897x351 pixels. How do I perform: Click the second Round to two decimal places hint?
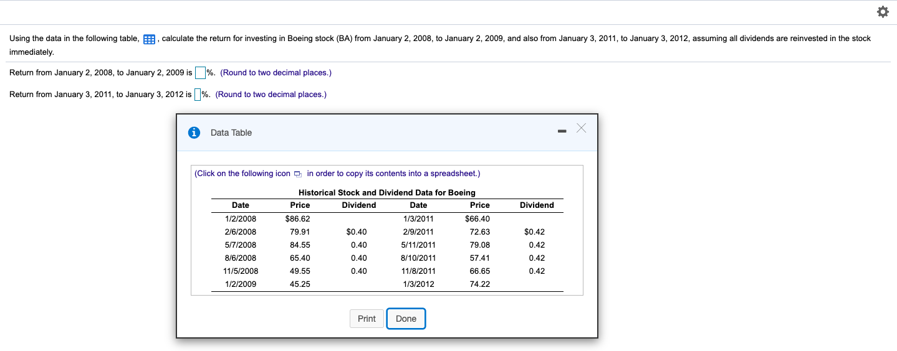pyautogui.click(x=271, y=95)
